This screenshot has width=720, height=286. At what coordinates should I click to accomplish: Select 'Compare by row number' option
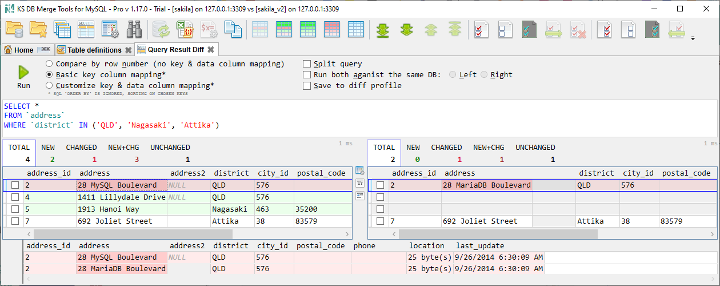pyautogui.click(x=165, y=64)
